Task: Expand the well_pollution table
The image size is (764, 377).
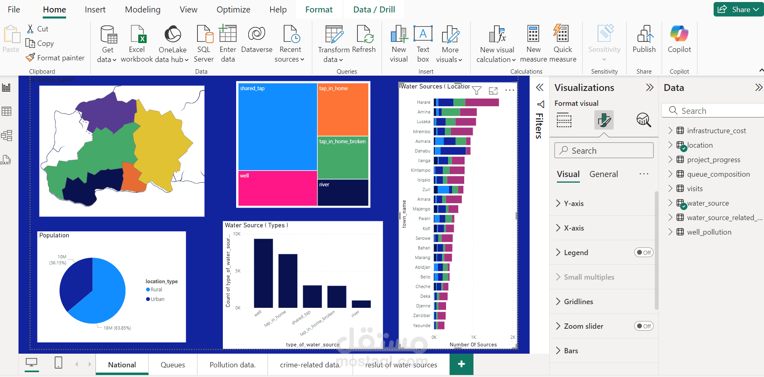Action: pyautogui.click(x=671, y=231)
